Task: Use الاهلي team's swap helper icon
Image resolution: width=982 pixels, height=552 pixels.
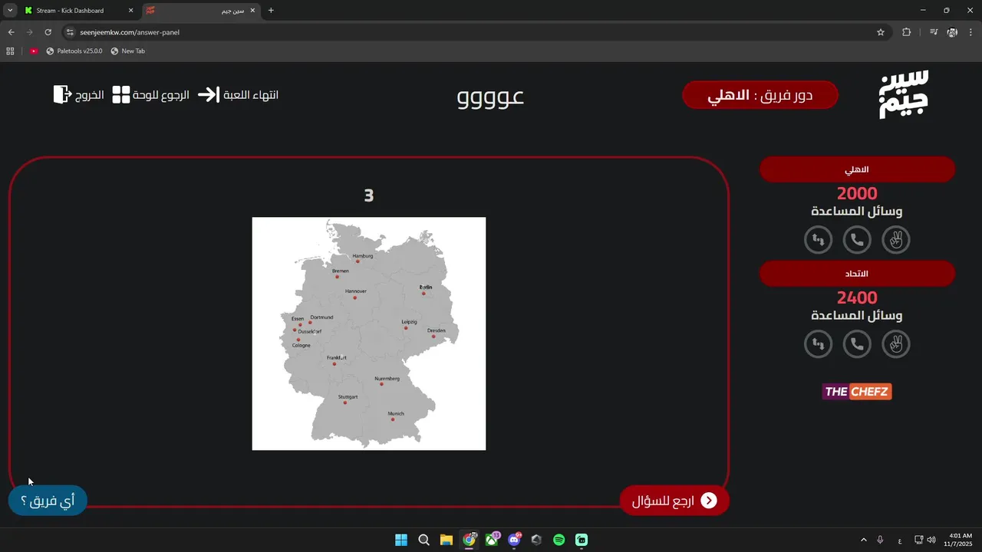Action: click(x=818, y=240)
